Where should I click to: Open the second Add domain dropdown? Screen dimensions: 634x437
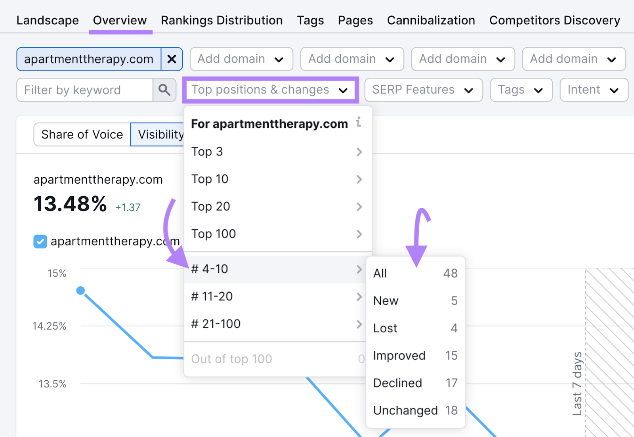click(x=352, y=59)
